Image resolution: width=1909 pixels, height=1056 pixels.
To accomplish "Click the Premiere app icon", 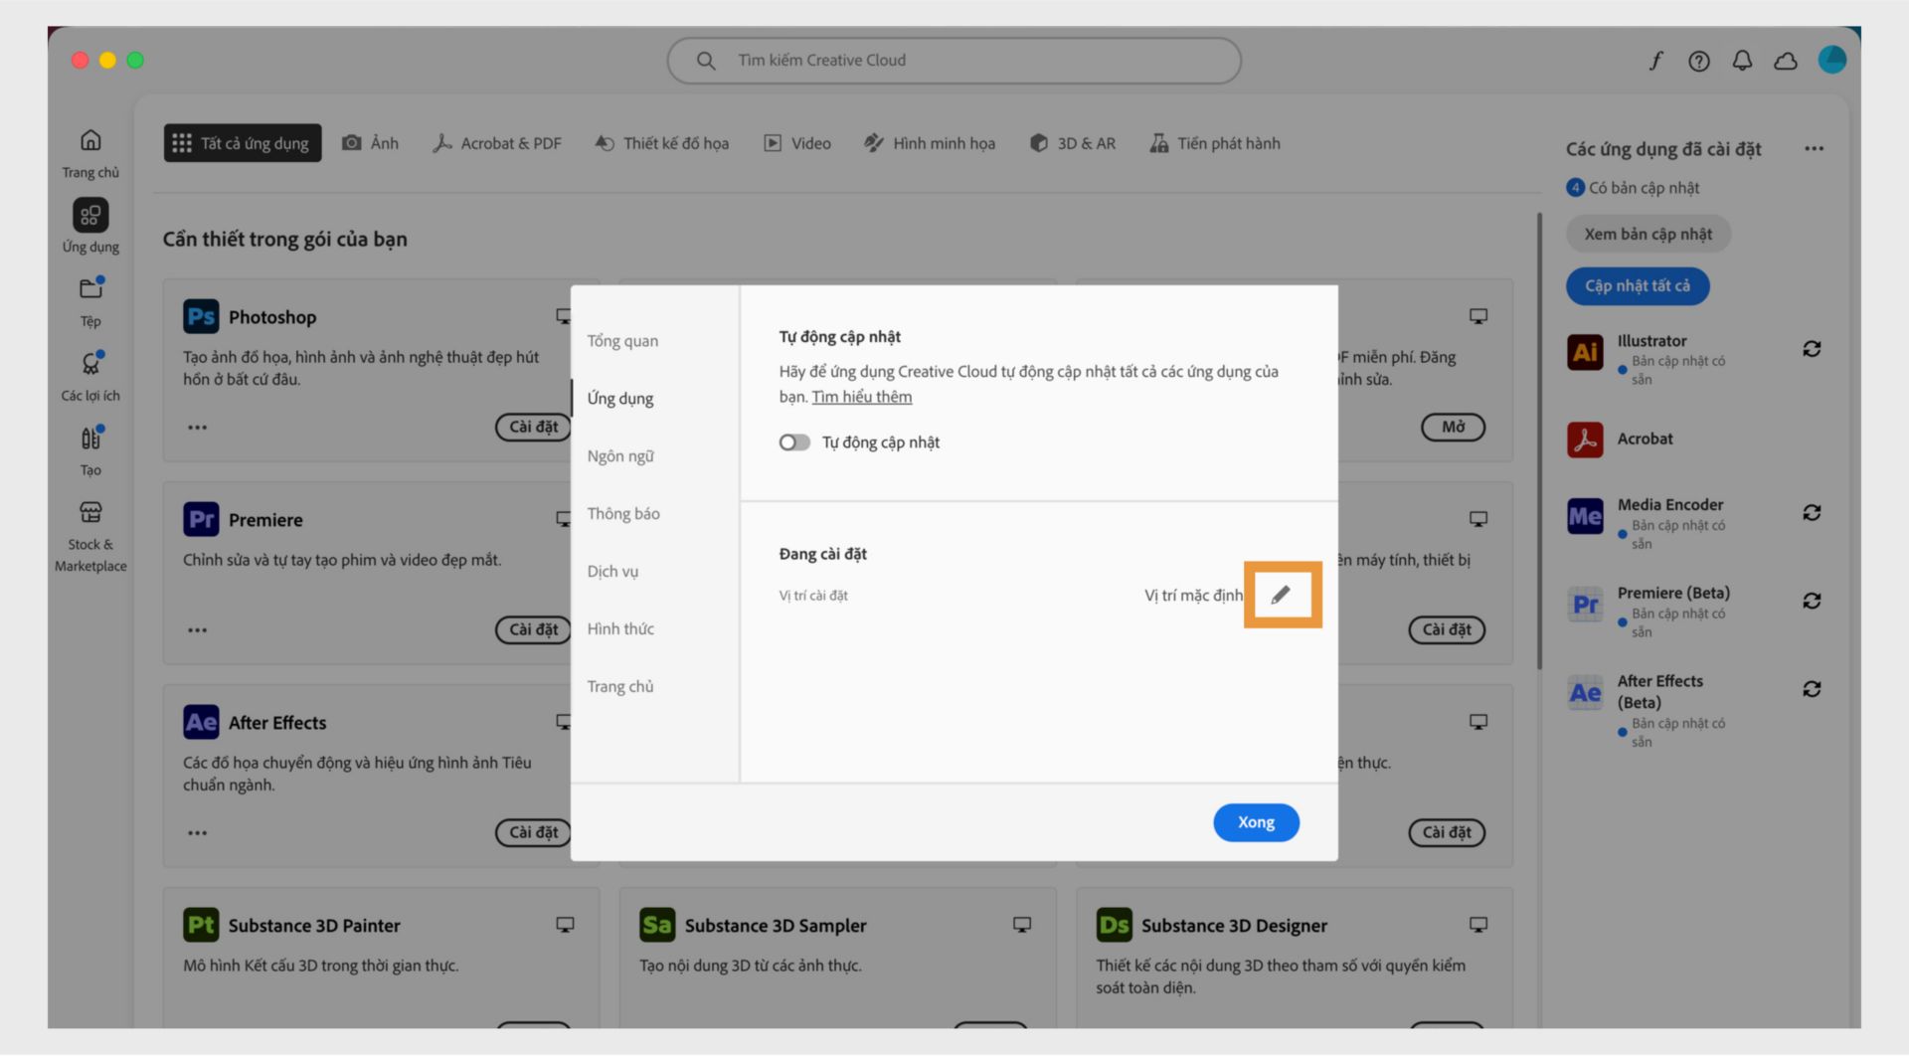I will tap(201, 519).
